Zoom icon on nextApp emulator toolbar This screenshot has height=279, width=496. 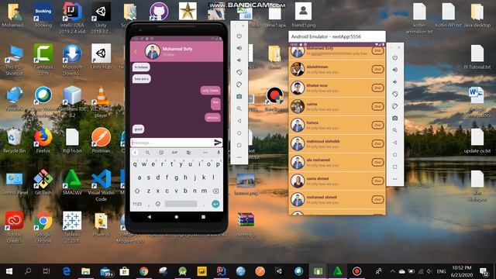pos(394,130)
